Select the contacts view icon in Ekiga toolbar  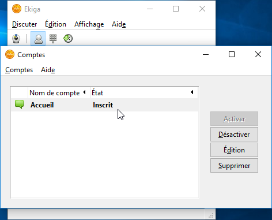click(x=38, y=39)
